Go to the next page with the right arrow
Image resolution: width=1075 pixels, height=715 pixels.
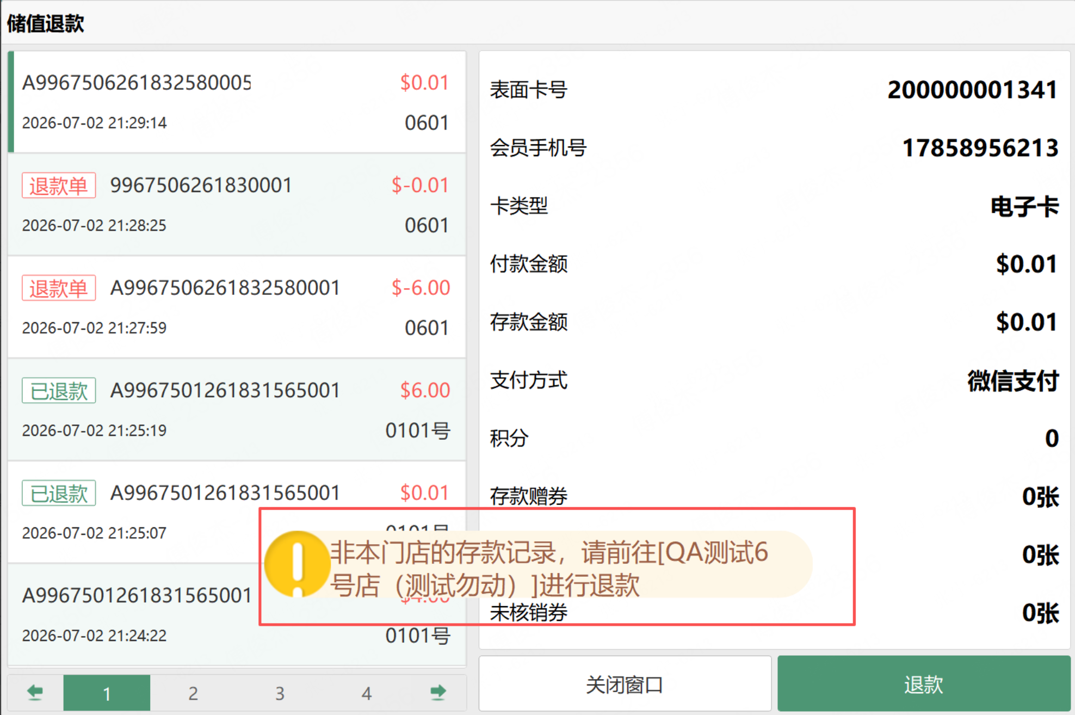click(438, 692)
